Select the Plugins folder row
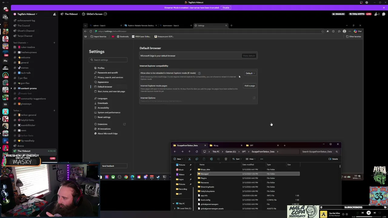The height and width of the screenshot is (218, 388). point(248,178)
